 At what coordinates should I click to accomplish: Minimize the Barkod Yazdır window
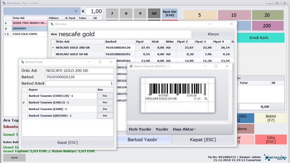[89, 62]
